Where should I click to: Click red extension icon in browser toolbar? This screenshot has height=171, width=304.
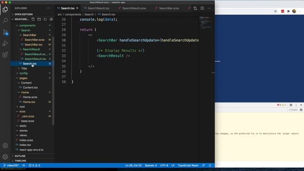[283, 11]
